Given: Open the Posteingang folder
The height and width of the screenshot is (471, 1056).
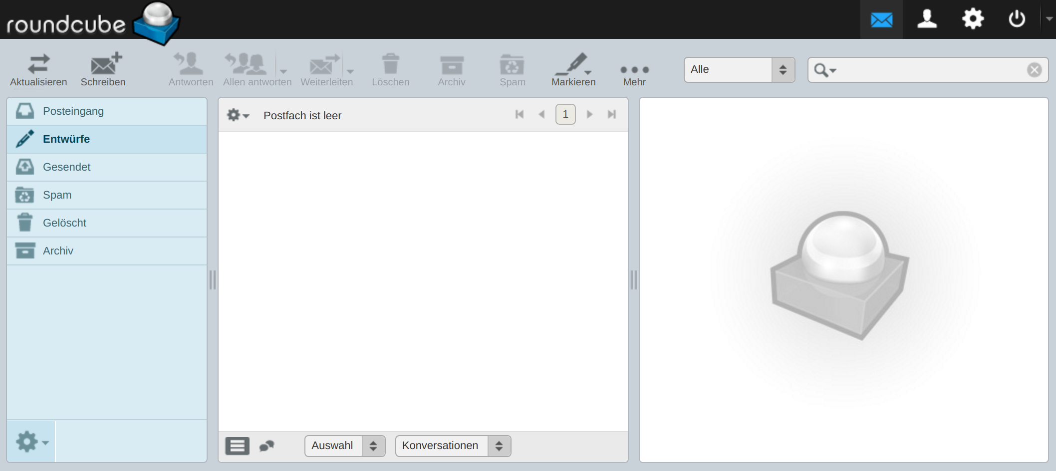Looking at the screenshot, I should [x=73, y=111].
